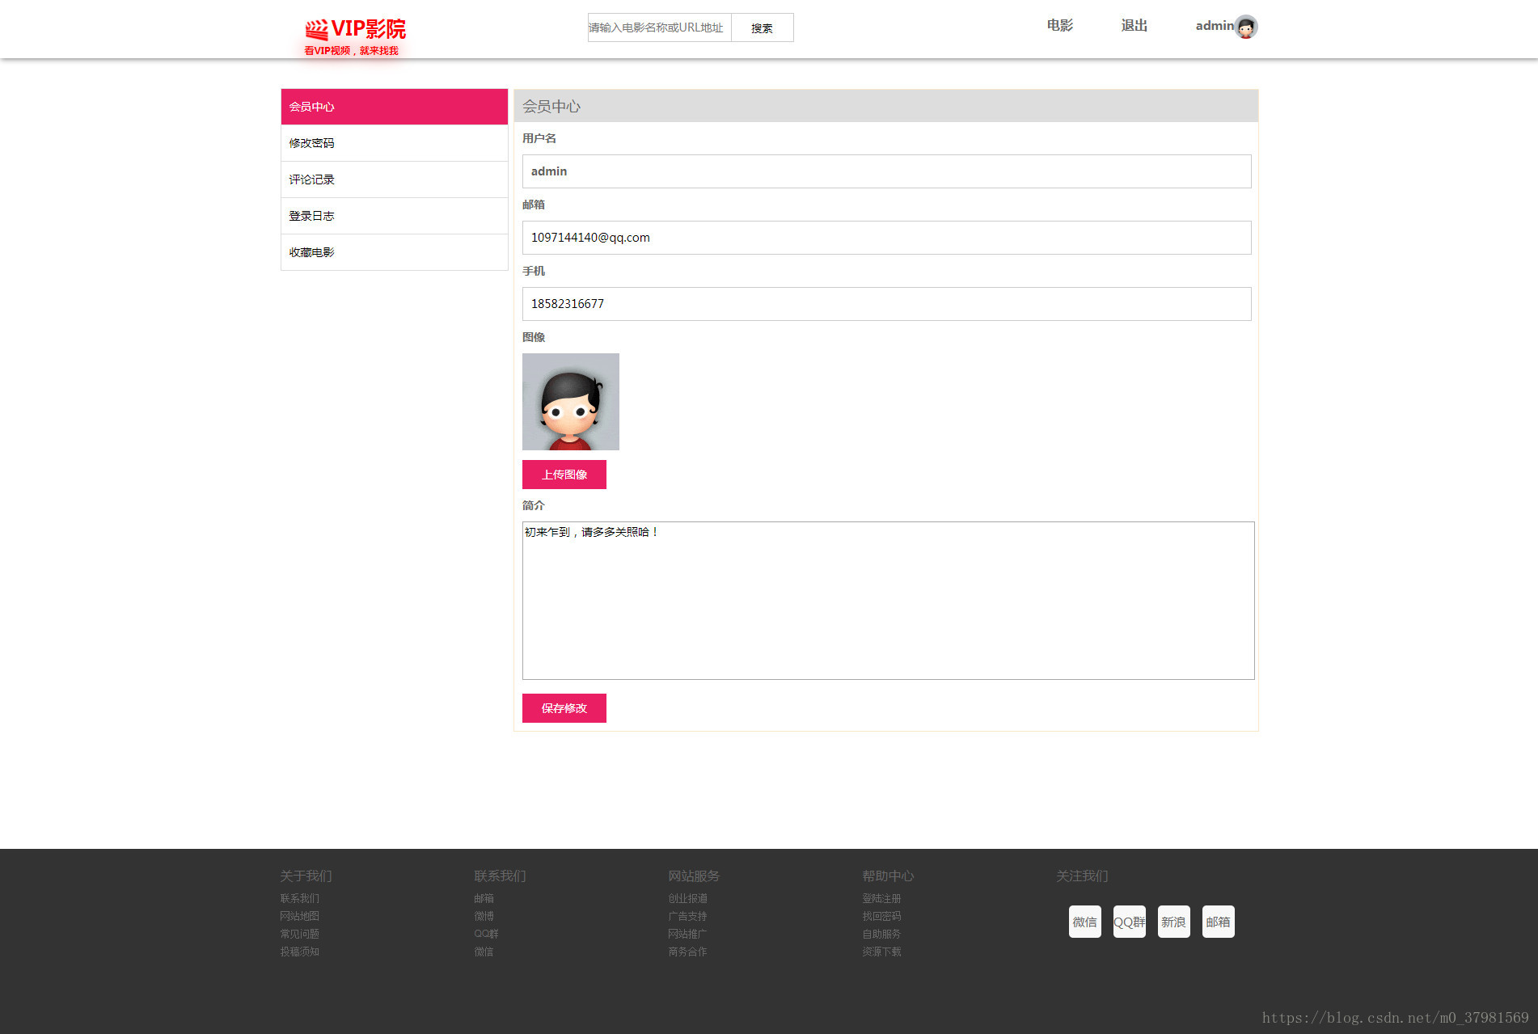Open footer link 网站地图

(299, 916)
